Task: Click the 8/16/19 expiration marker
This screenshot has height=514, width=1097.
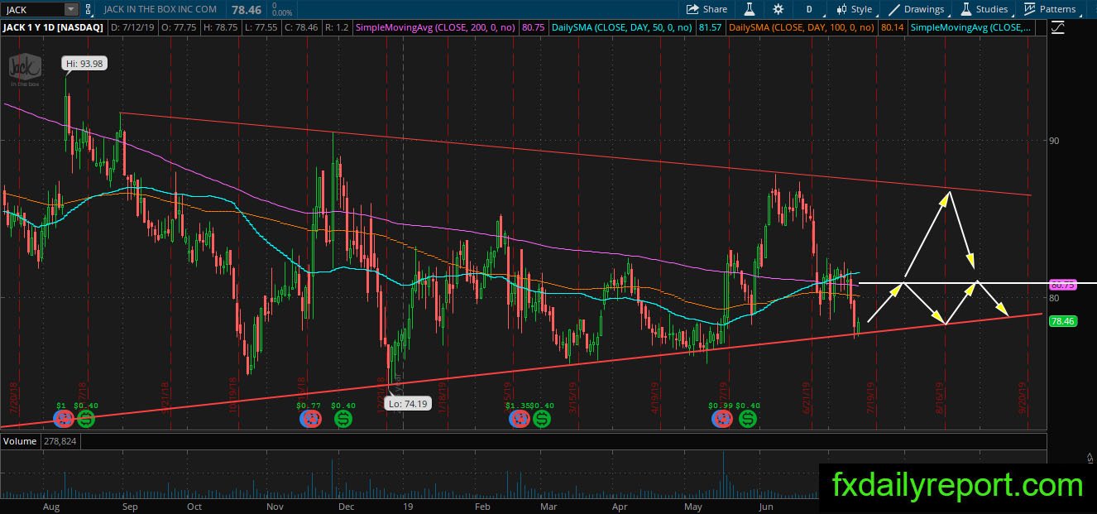Action: (941, 397)
